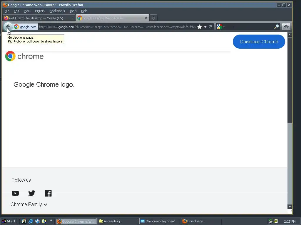This screenshot has width=301, height=225.
Task: Switch to On-Screen Keyboard in taskbar
Action: (x=159, y=221)
